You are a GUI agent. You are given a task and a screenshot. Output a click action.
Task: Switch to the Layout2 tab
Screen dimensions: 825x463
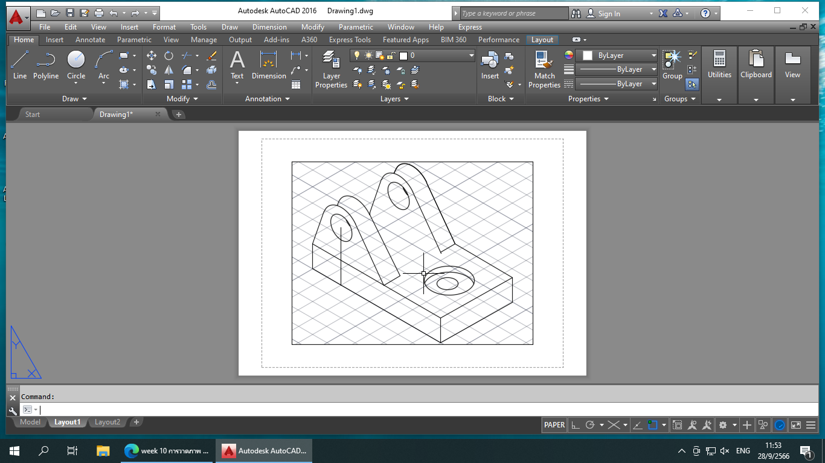(108, 422)
